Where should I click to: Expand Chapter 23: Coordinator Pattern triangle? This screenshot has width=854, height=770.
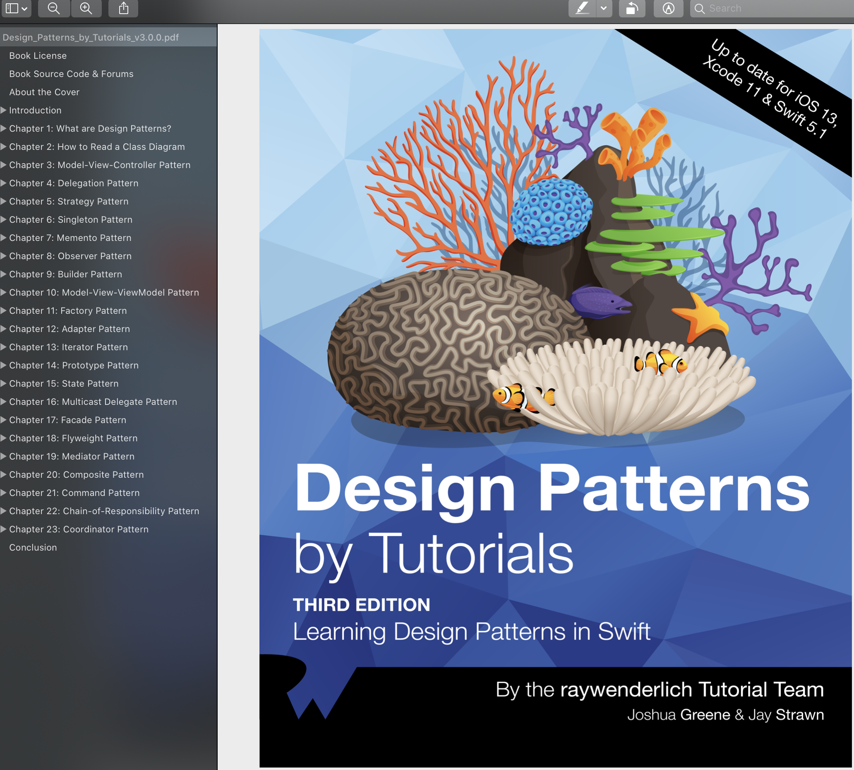coord(3,529)
